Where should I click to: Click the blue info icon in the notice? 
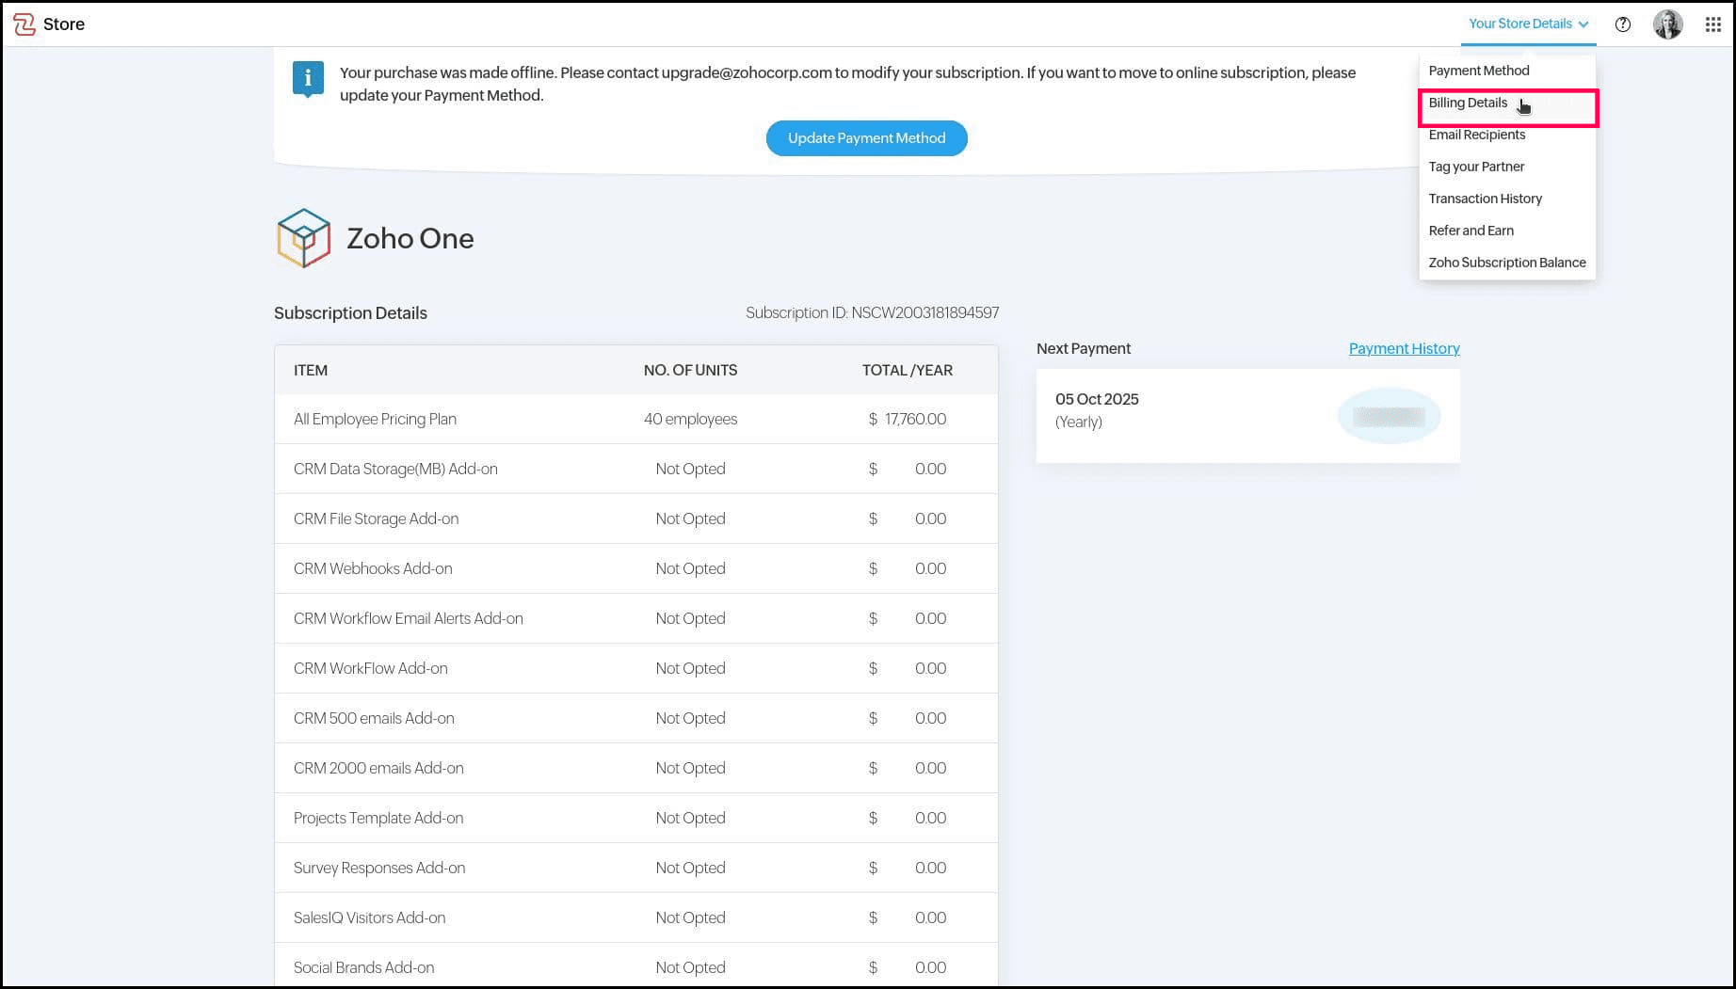coord(308,79)
